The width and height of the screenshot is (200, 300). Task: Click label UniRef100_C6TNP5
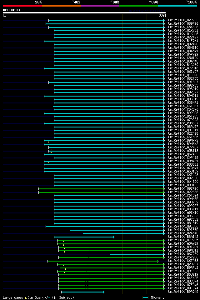(183, 137)
